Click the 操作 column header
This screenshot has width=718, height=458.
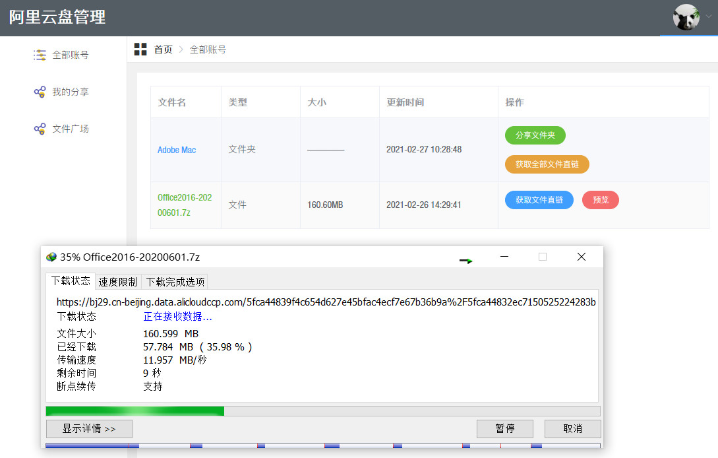(x=514, y=102)
